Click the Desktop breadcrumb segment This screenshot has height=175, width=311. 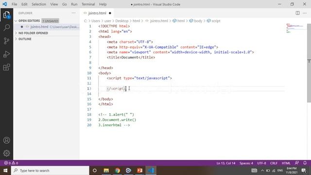coord(122,21)
